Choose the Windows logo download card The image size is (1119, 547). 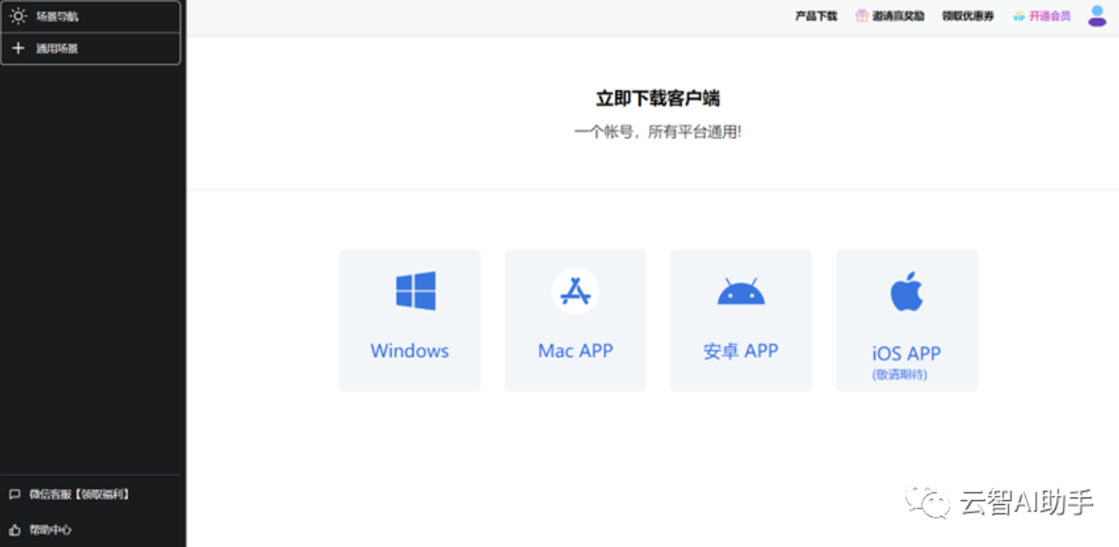click(x=410, y=320)
